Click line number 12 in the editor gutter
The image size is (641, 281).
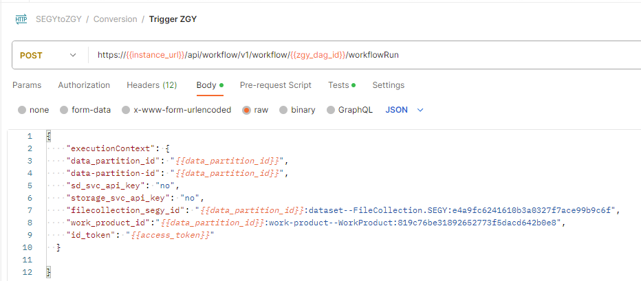tap(28, 272)
